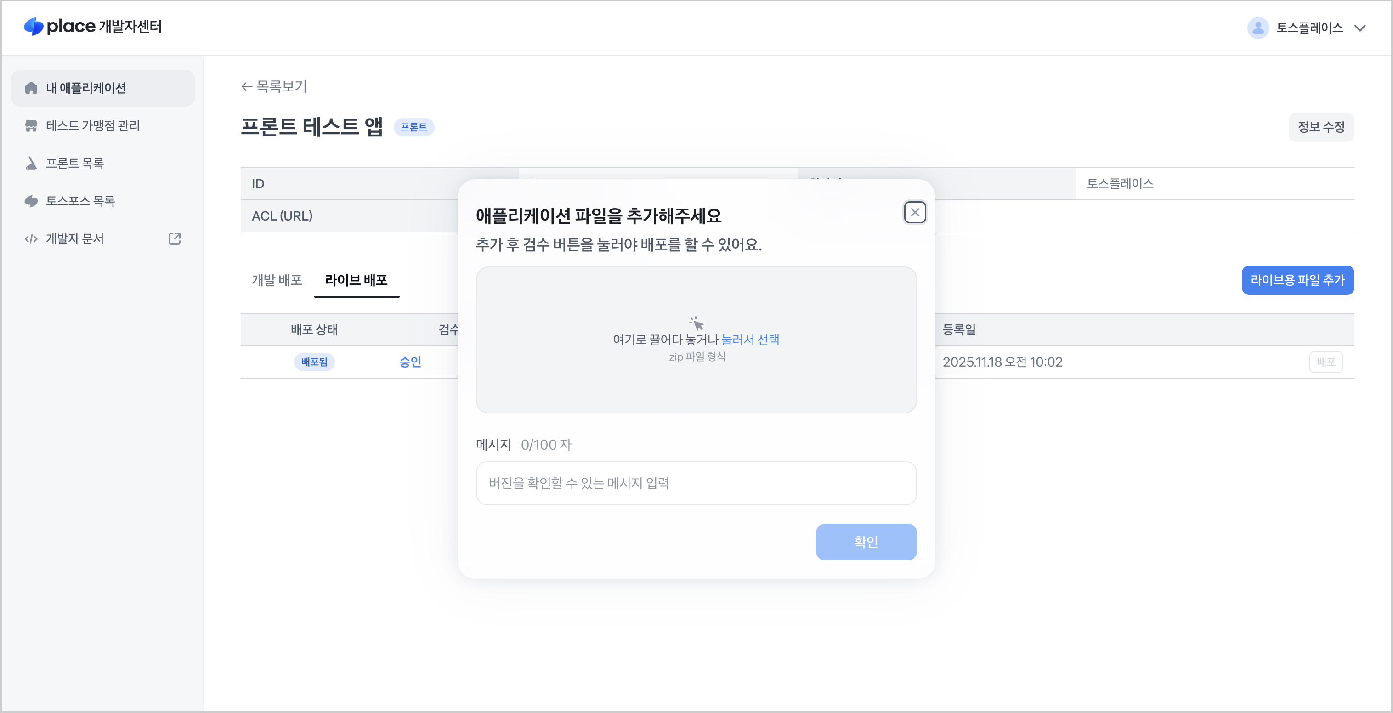Select the 토스포스 목록 sidebar icon
The height and width of the screenshot is (713, 1393).
(31, 201)
